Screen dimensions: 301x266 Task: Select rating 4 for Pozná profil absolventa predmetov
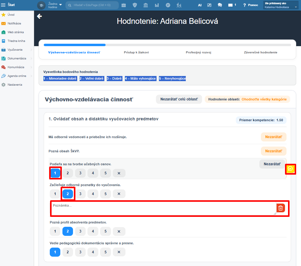coord(93,231)
